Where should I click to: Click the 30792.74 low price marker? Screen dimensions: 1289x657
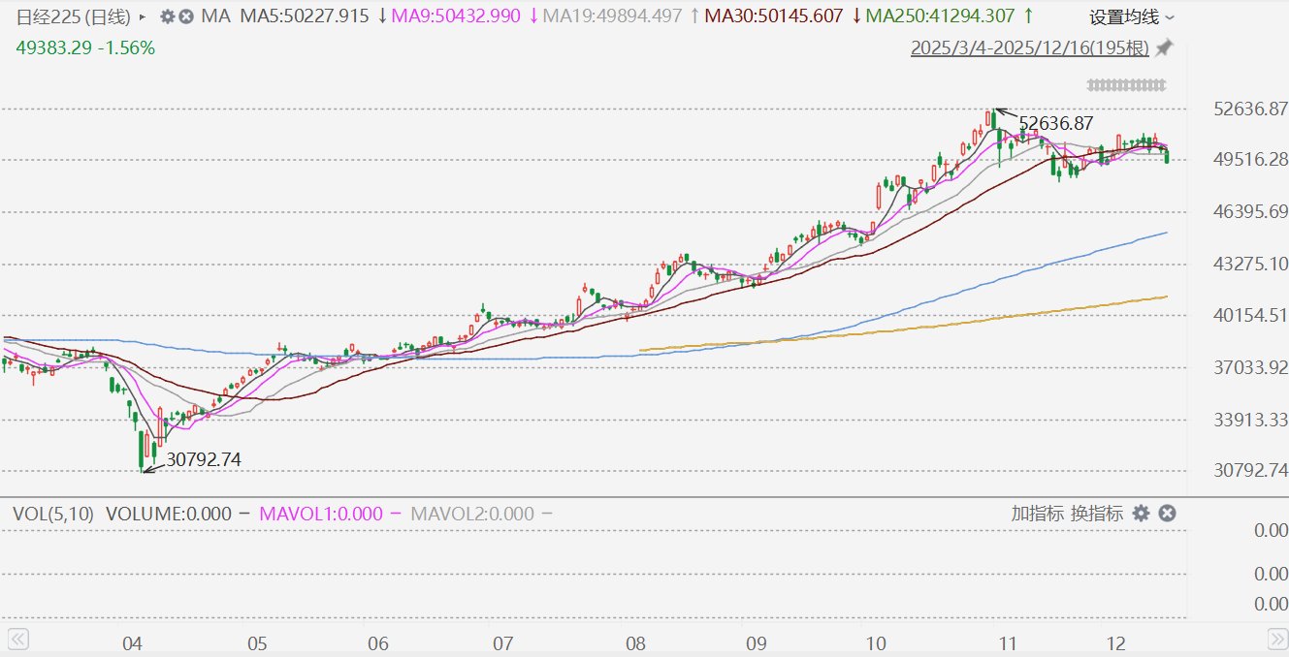(203, 460)
